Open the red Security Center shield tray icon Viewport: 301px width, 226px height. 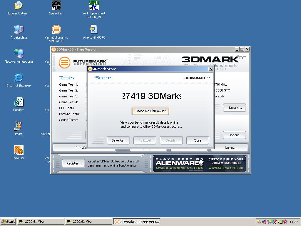pos(285,222)
